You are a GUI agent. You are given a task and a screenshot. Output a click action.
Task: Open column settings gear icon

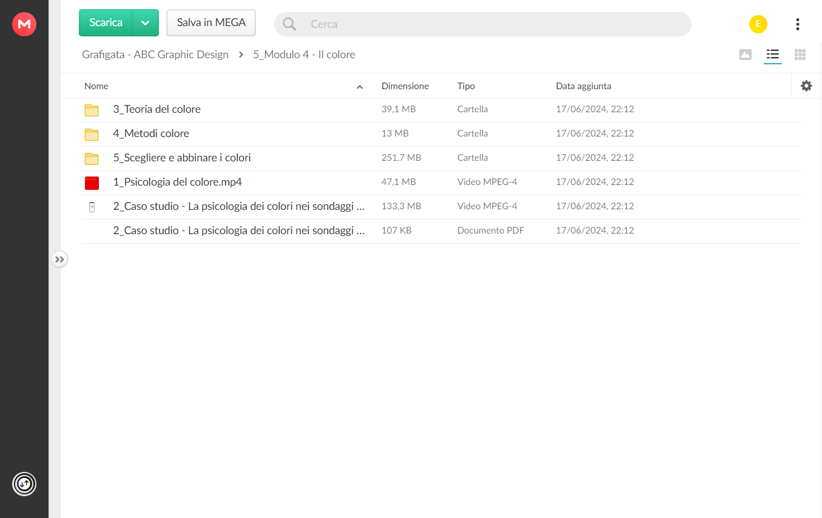[x=806, y=86]
